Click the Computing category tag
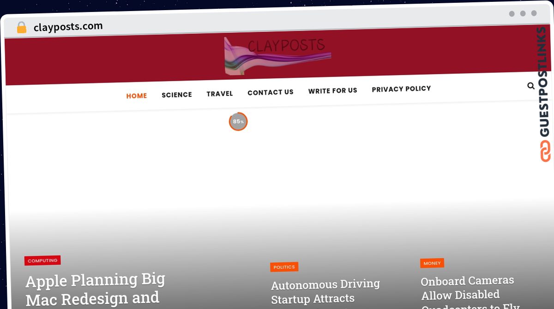 (42, 261)
